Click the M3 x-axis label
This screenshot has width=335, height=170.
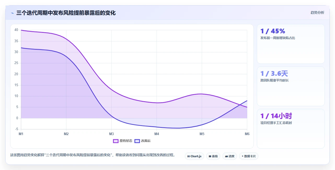point(111,134)
